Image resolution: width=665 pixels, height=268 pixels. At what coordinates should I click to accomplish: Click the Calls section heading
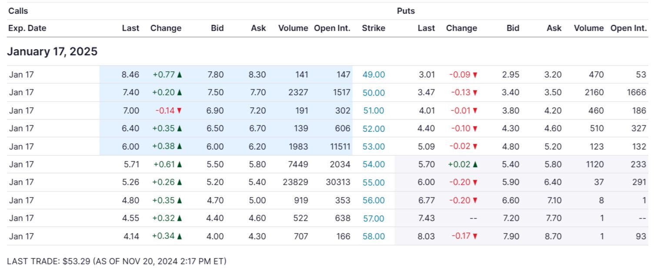18,11
